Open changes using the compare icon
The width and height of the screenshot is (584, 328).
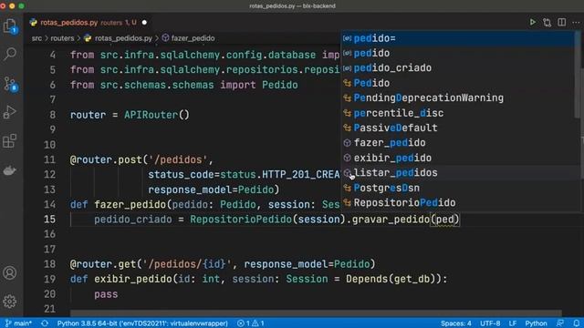[547, 22]
